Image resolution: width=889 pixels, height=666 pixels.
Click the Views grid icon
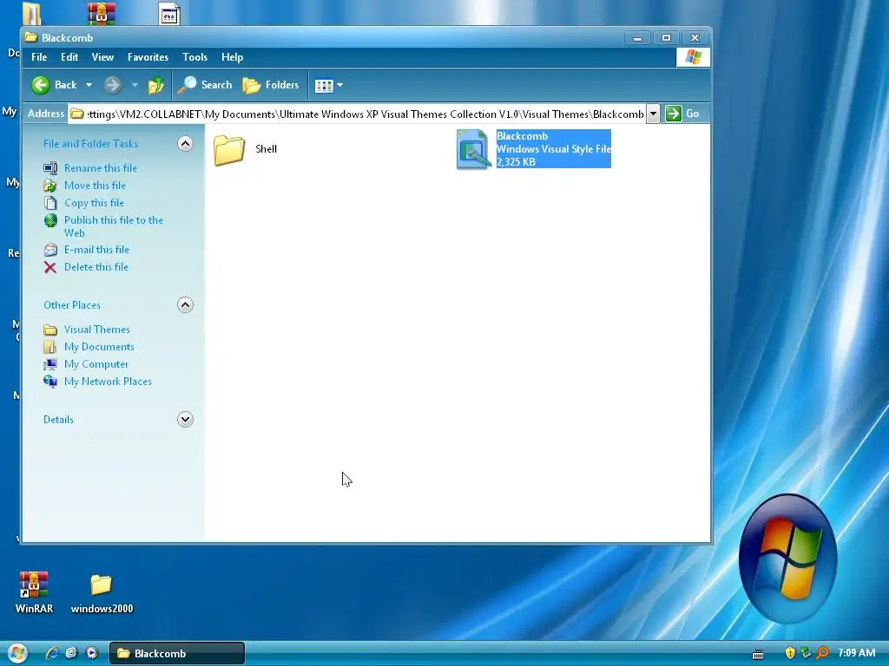pos(324,86)
